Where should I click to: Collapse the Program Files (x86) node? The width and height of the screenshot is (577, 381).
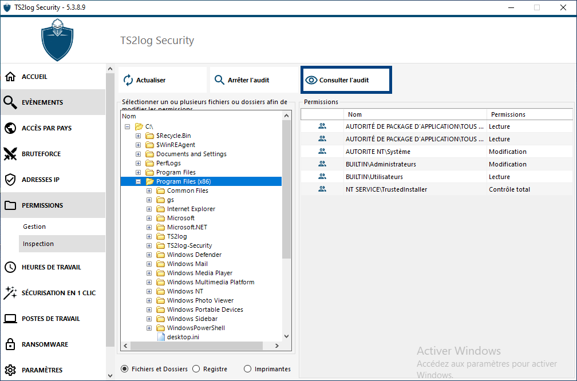click(x=138, y=181)
